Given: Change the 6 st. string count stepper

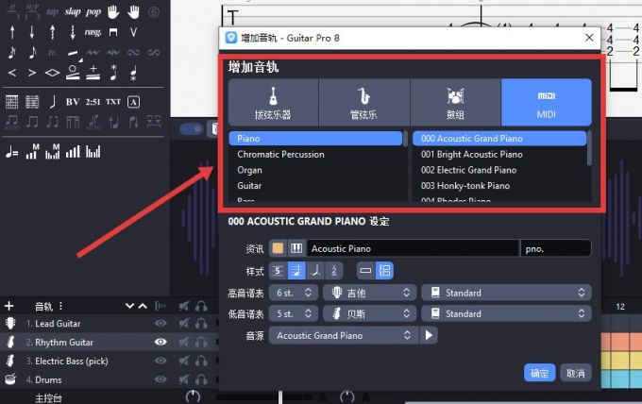Looking at the screenshot, I should pyautogui.click(x=294, y=293).
